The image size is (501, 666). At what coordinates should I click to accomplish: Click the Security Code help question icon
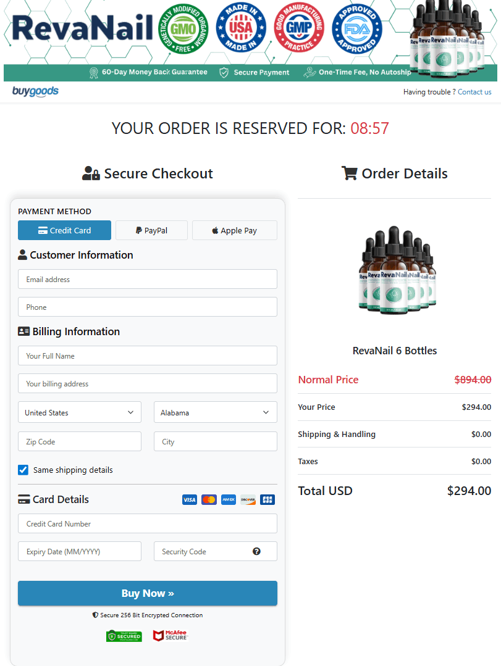tap(256, 551)
